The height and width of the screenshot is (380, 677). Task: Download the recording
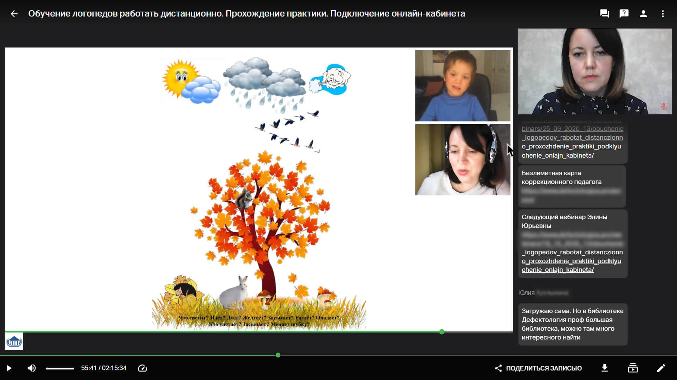604,368
